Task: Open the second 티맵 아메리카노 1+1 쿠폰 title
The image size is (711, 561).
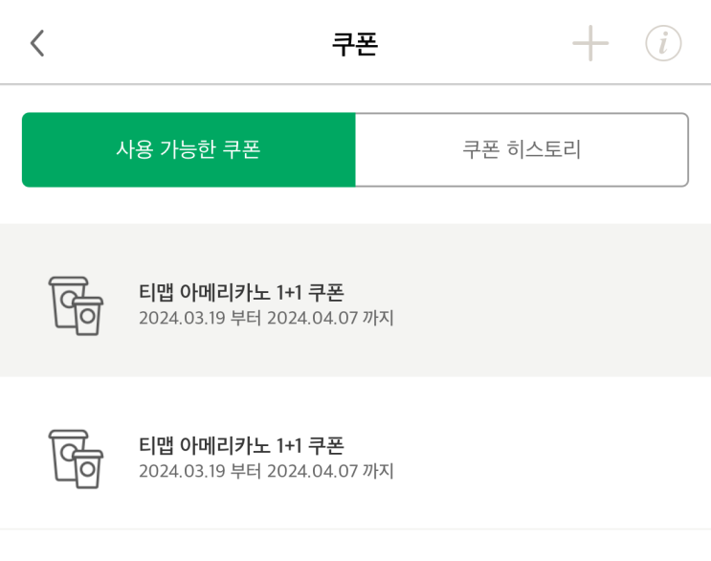Action: [x=241, y=445]
